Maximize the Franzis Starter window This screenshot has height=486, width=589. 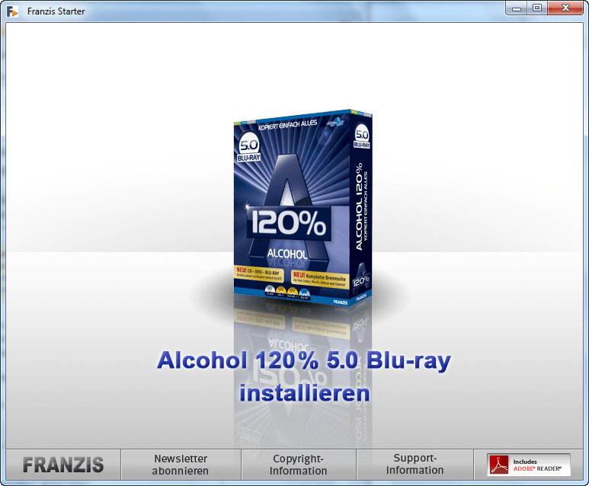click(x=537, y=8)
